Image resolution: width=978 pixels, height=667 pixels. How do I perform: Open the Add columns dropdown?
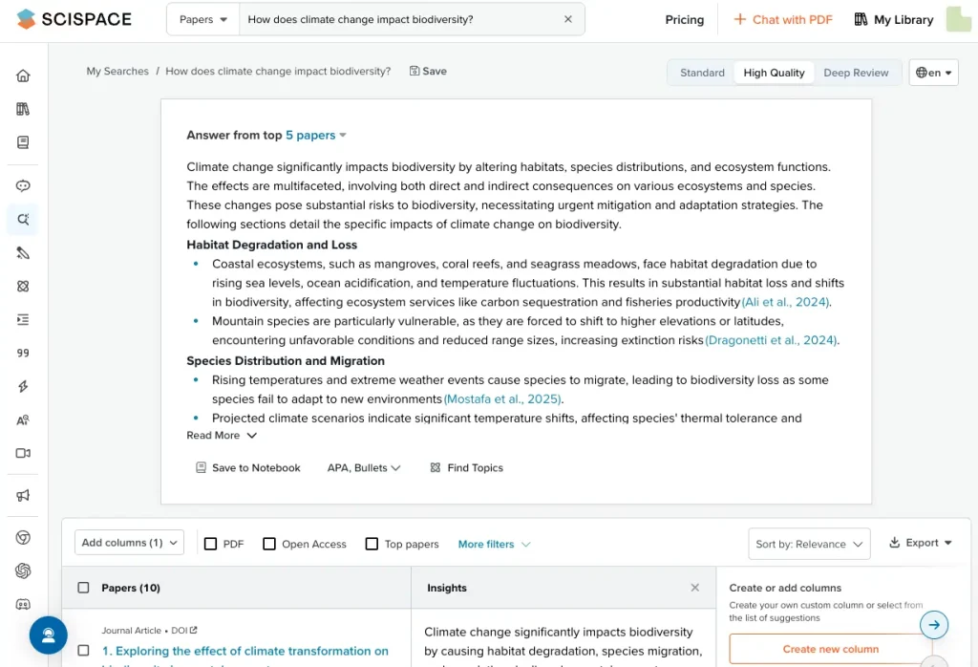click(x=129, y=543)
